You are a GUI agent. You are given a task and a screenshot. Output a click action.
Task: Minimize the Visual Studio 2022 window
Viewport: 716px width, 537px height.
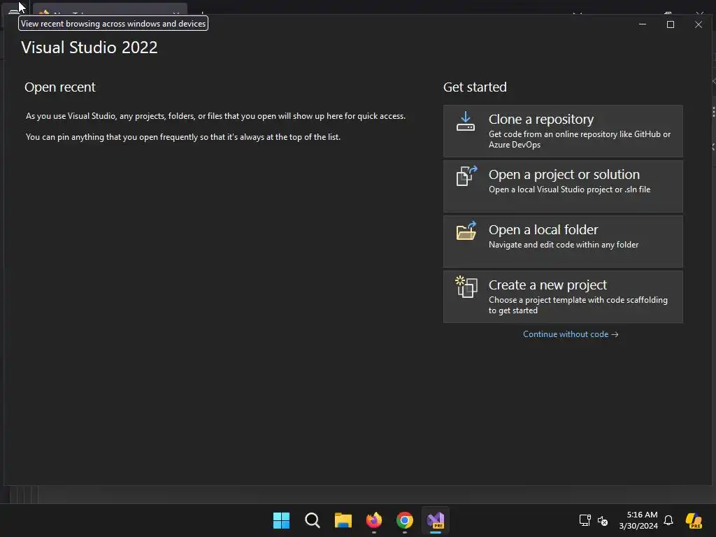tap(643, 24)
